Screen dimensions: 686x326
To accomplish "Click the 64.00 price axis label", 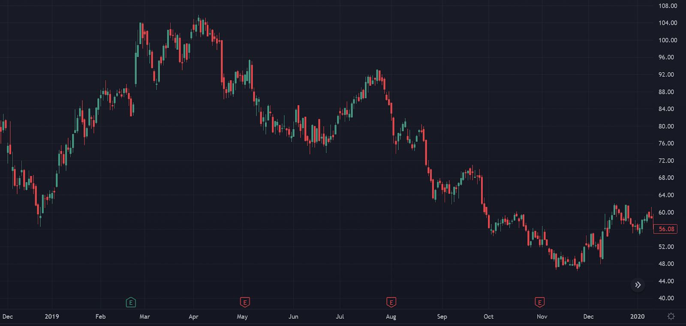I will pyautogui.click(x=666, y=195).
